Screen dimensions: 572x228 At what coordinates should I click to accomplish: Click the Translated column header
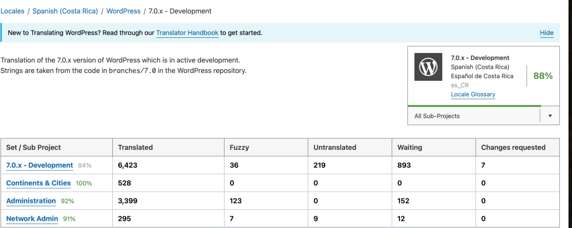coord(135,148)
